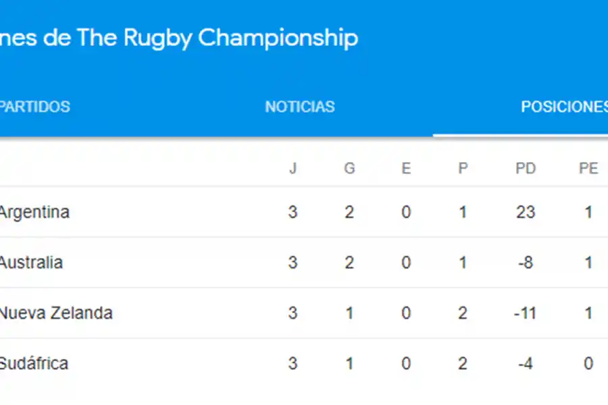Click Sudáfrica's PE value 0

click(588, 363)
